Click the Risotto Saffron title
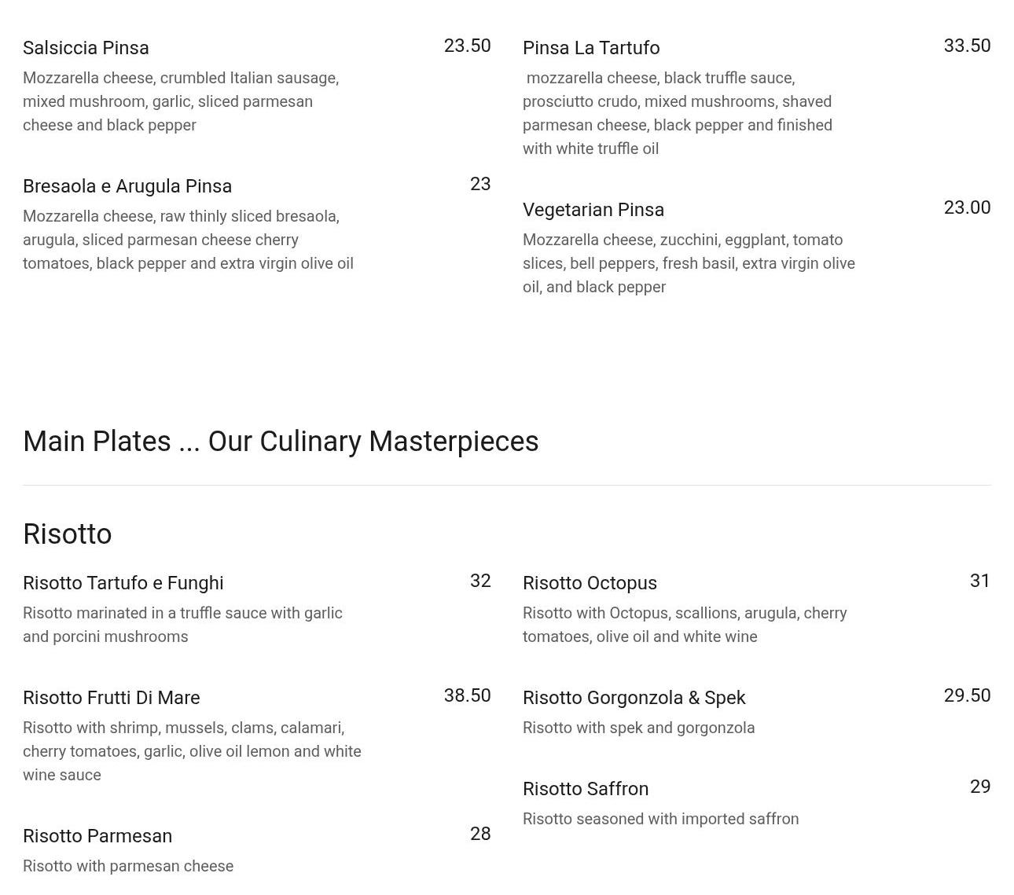Viewport: 1014px width, 895px height. click(586, 789)
